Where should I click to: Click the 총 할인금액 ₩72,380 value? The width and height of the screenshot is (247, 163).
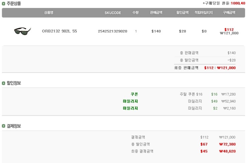tap(227, 144)
